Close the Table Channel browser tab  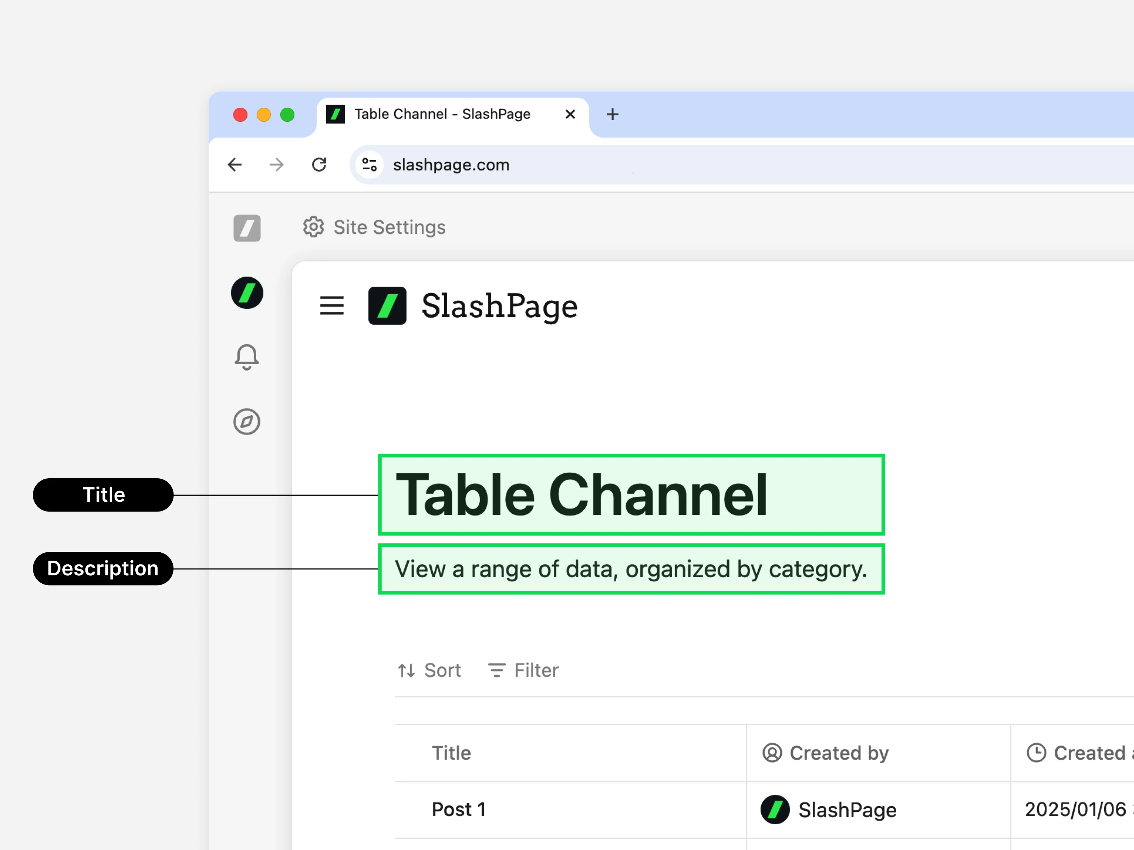(x=570, y=114)
